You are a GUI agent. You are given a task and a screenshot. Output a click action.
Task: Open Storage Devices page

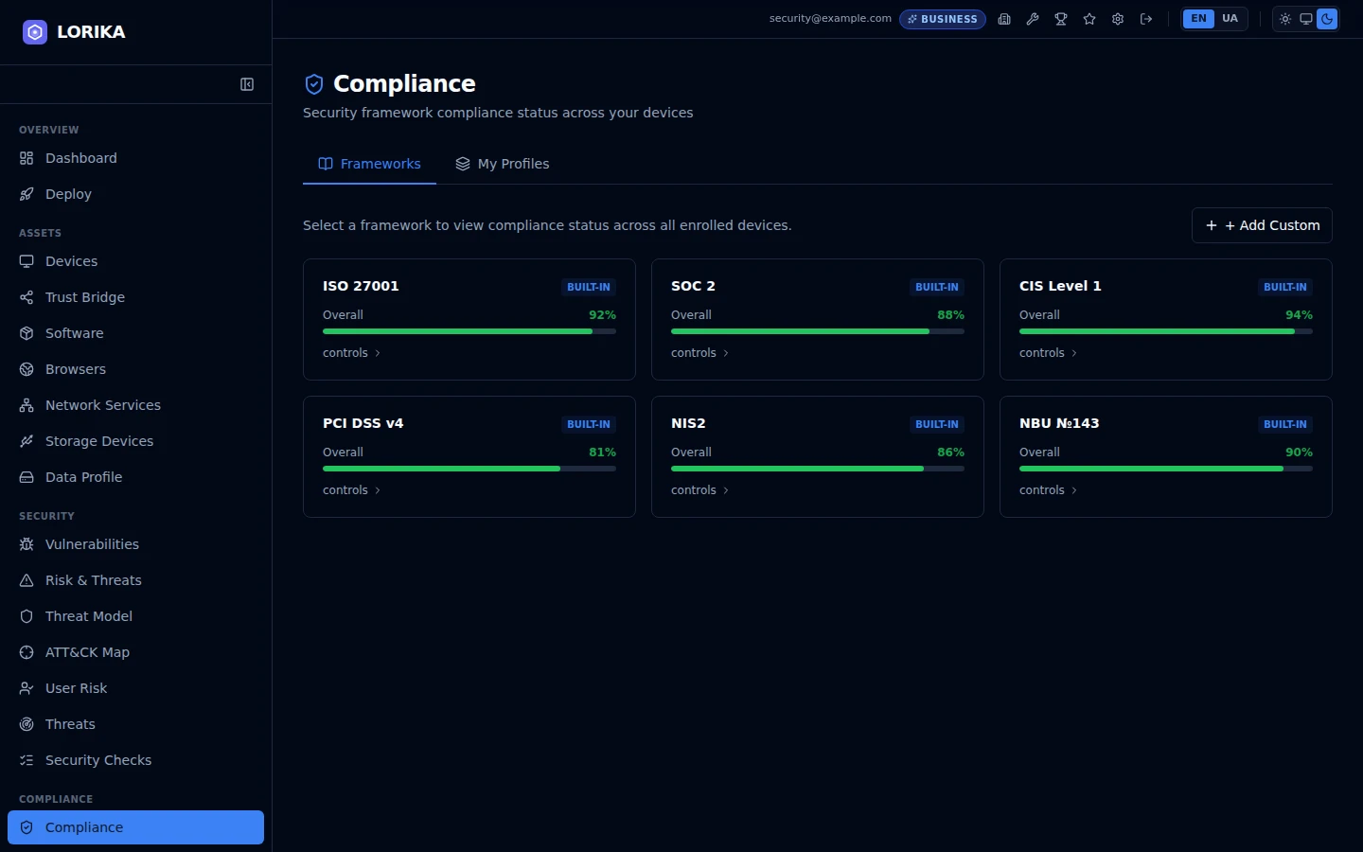point(135,441)
